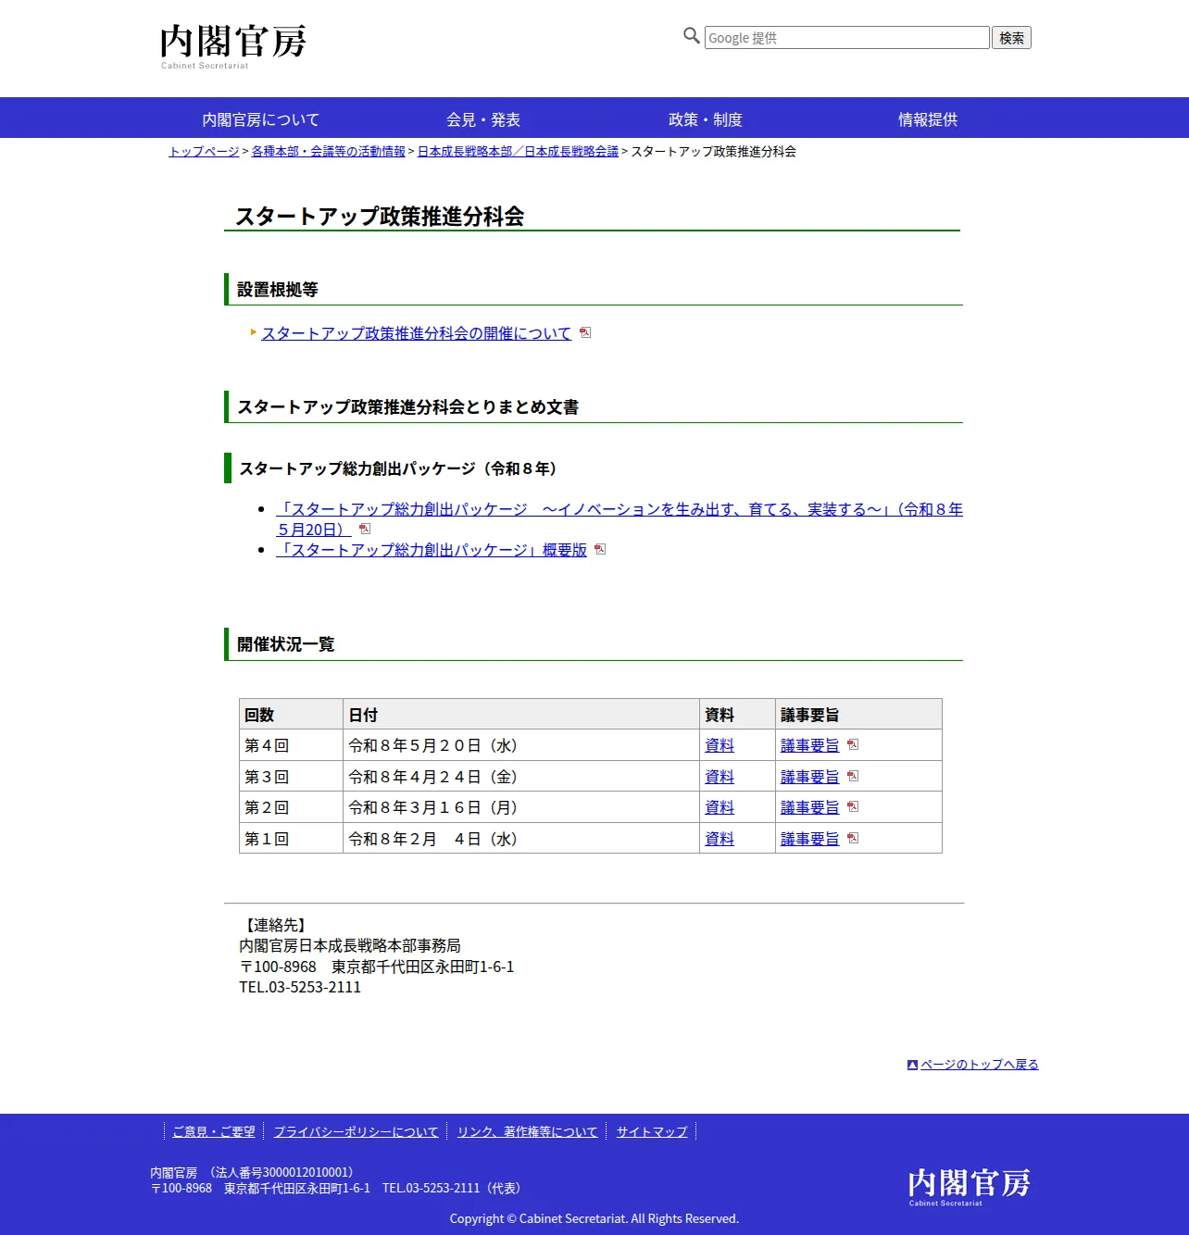Click the magnifying glass search icon
The height and width of the screenshot is (1235, 1189).
coord(691,36)
